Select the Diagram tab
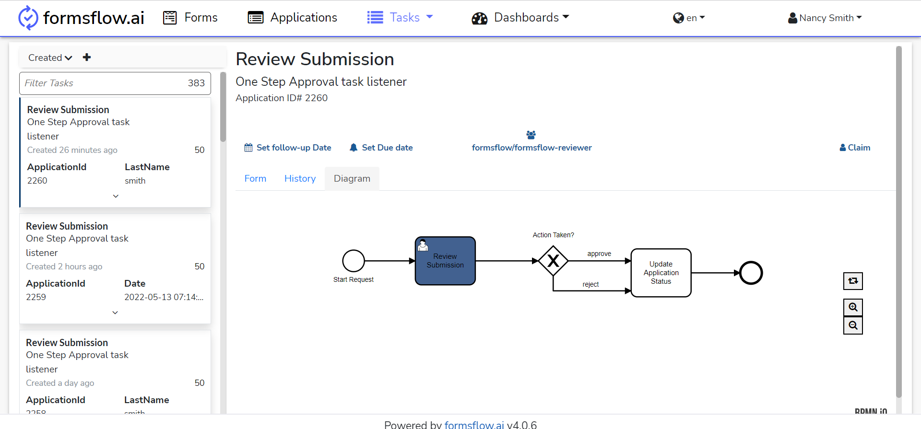 tap(352, 179)
